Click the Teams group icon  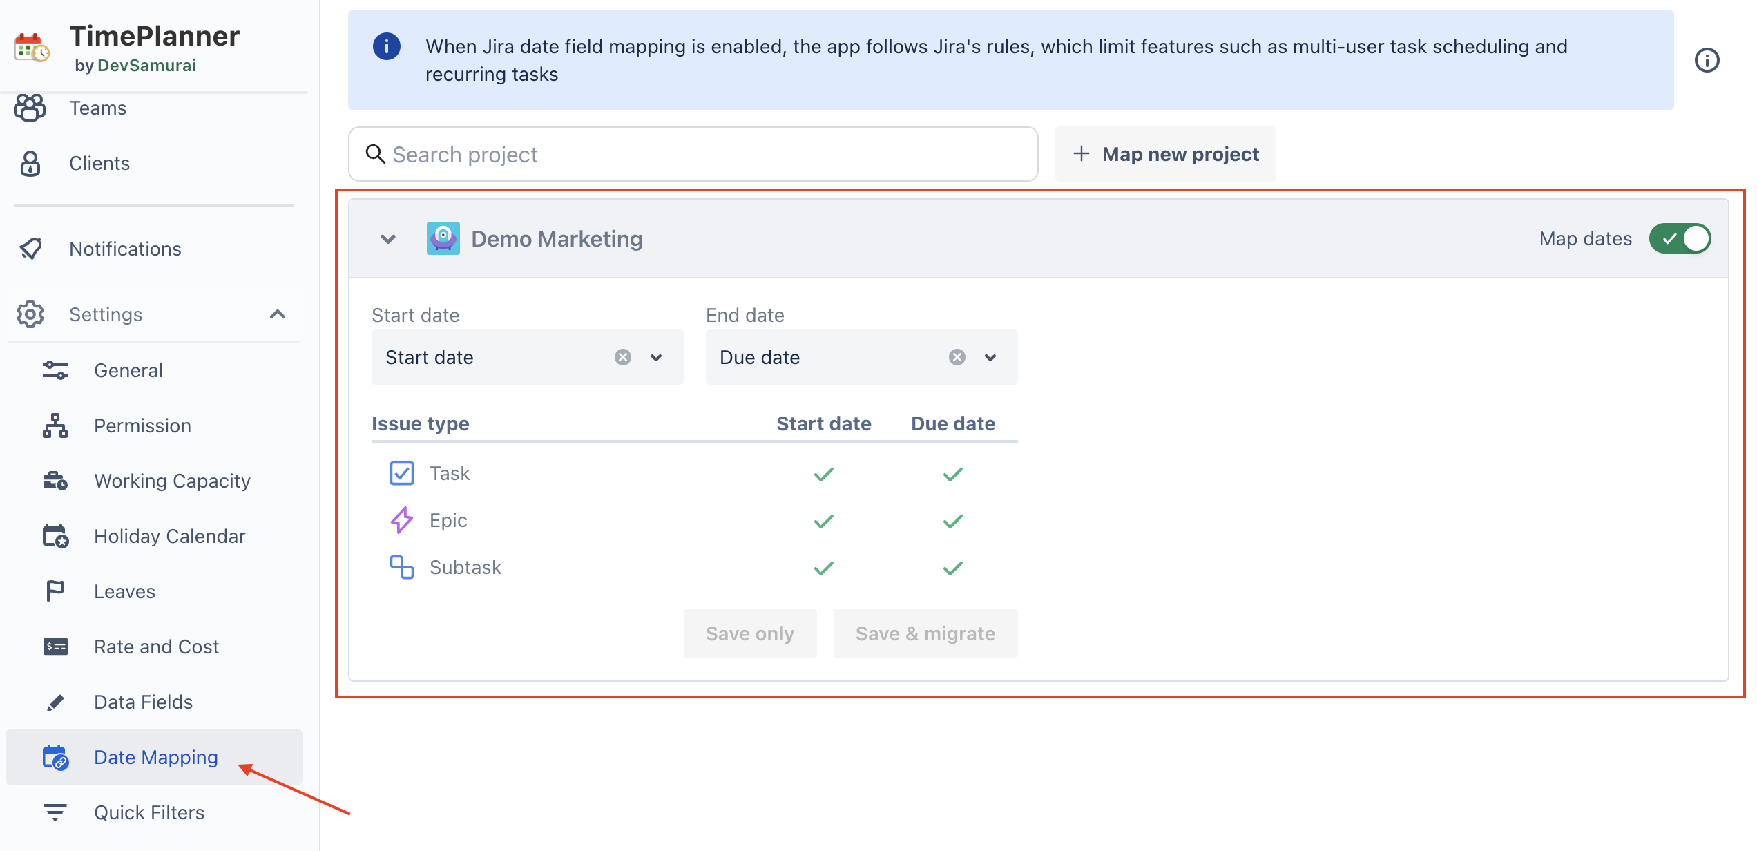[30, 108]
